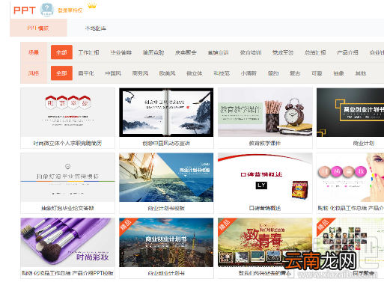This screenshot has width=384, height=282.
Task: Open the 时尚微立体个人求职竞聘简历 template thumbnail
Action: pyautogui.click(x=67, y=112)
